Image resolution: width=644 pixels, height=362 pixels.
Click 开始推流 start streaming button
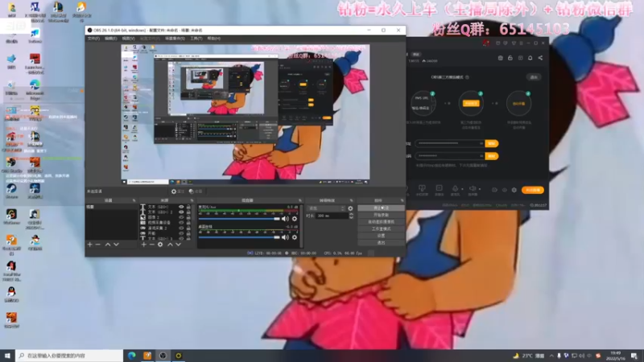[x=381, y=208]
